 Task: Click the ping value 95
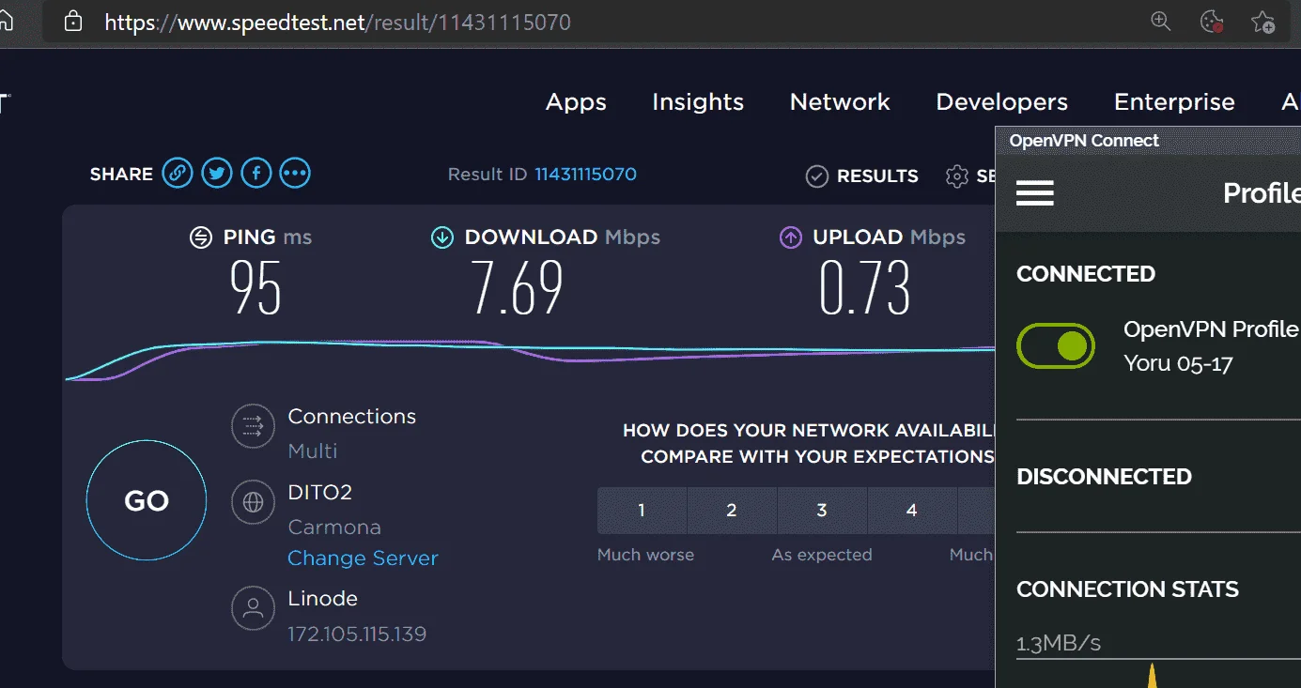click(256, 287)
